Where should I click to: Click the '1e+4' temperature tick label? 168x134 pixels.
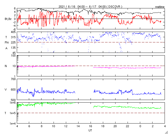click(13, 124)
